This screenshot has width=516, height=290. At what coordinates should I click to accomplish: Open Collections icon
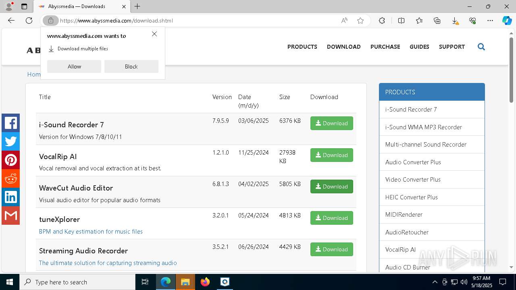tap(437, 21)
